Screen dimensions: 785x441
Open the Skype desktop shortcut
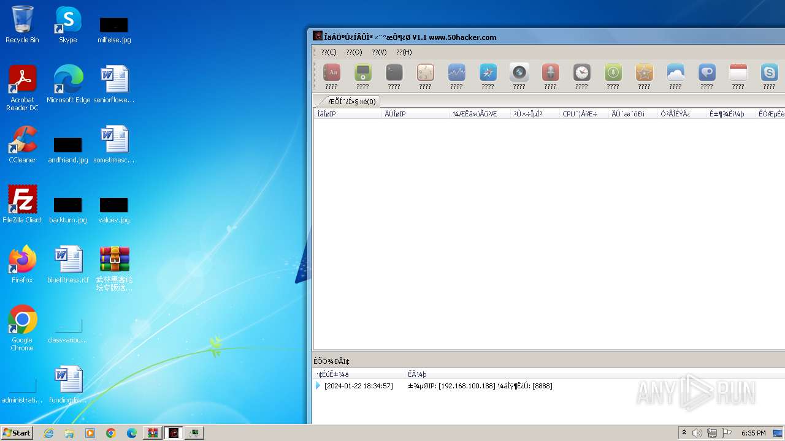pos(68,24)
